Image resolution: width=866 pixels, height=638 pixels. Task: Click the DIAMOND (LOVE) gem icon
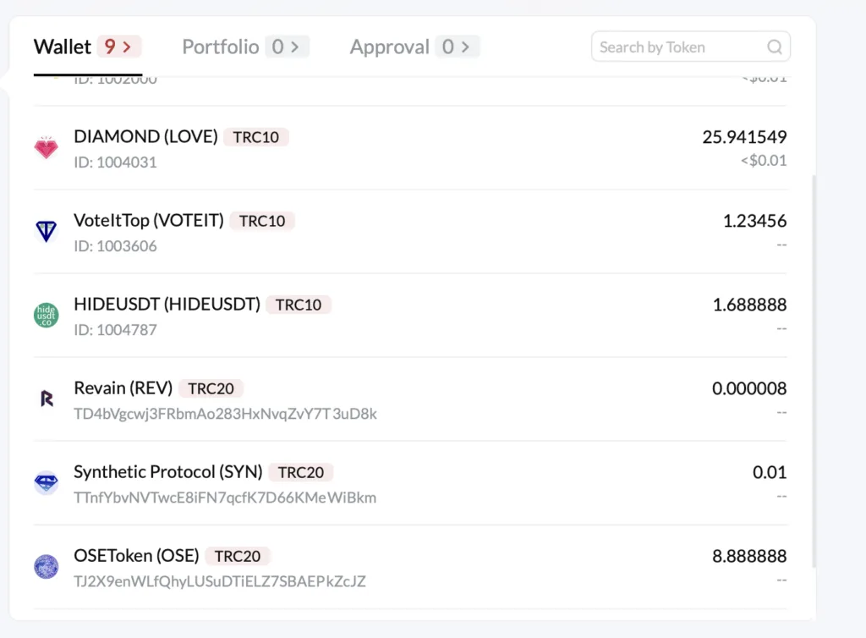pos(47,148)
